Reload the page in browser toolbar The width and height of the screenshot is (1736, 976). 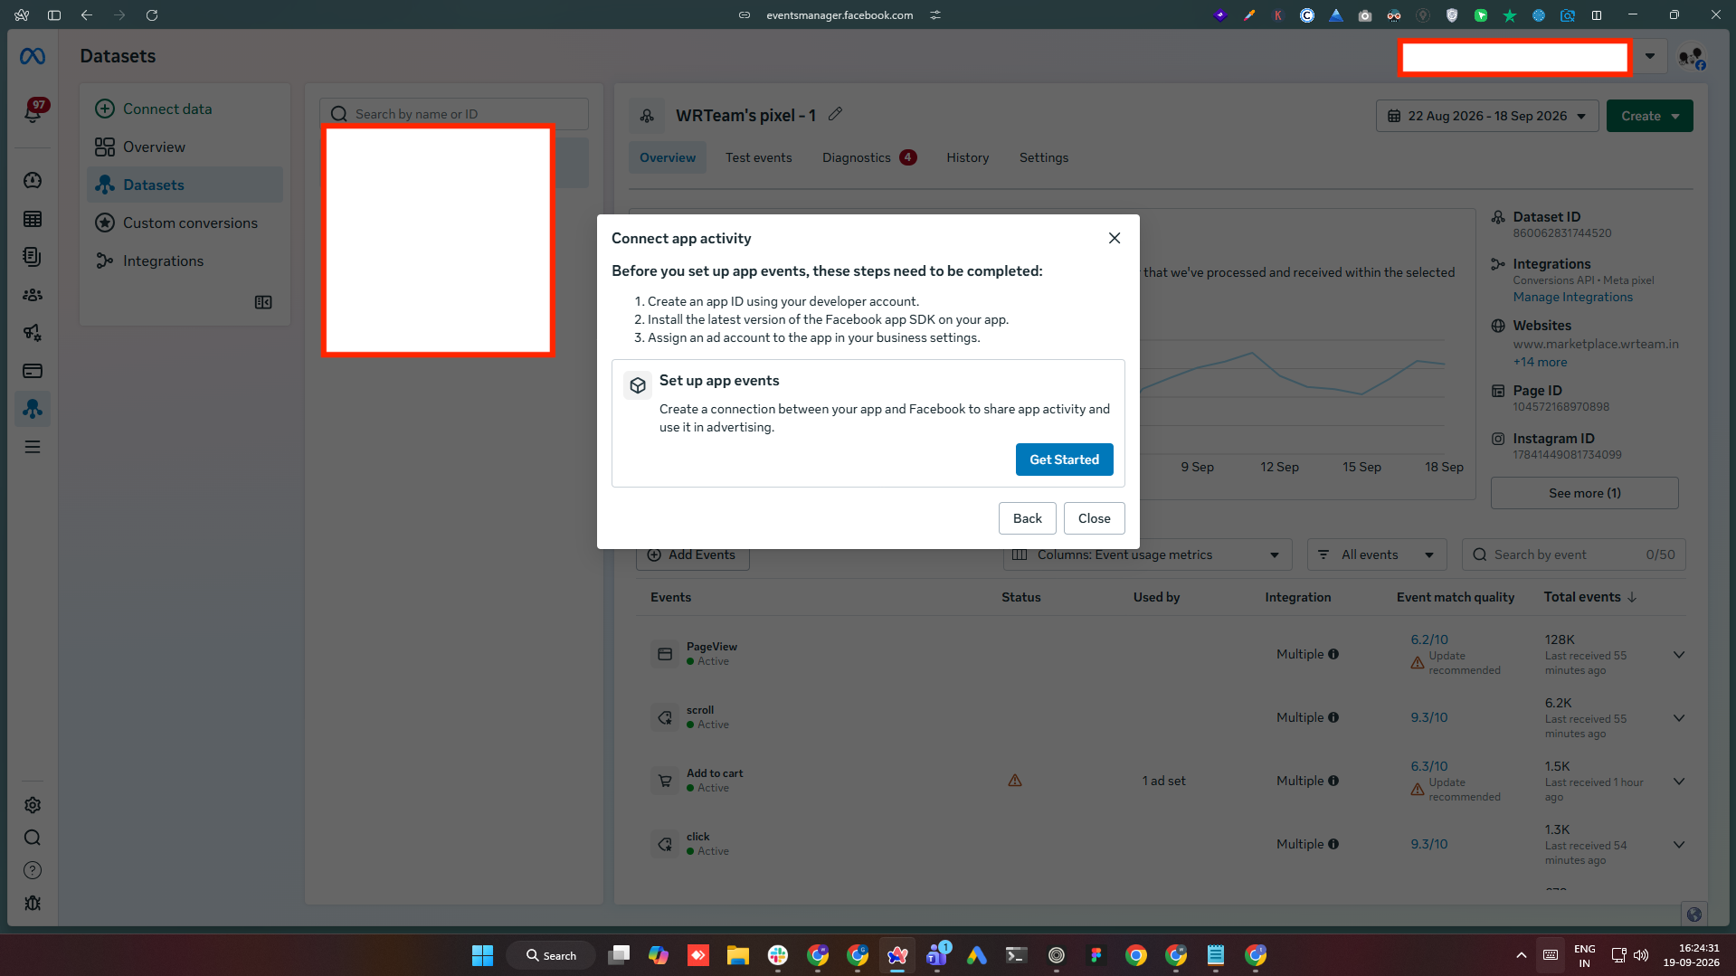[152, 15]
